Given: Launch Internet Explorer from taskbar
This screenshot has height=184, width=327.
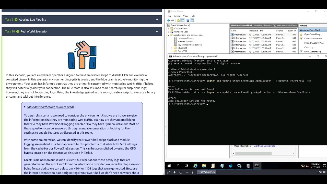Looking at the screenshot, I should (x=195, y=166).
